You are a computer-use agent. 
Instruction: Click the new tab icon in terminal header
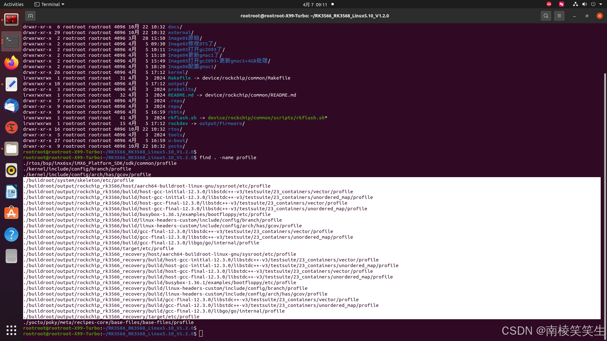click(x=30, y=16)
